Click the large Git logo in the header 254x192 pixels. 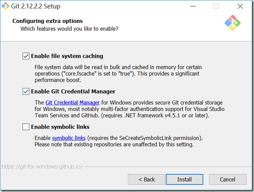pos(232,23)
